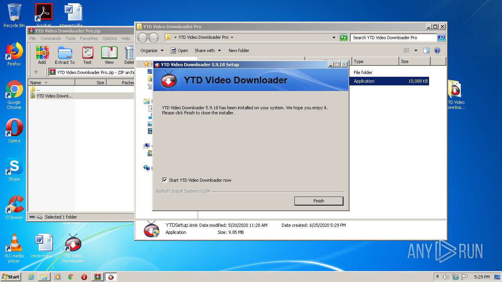Open Internet Explorer from taskbar
This screenshot has width=502, height=282.
pos(31,277)
